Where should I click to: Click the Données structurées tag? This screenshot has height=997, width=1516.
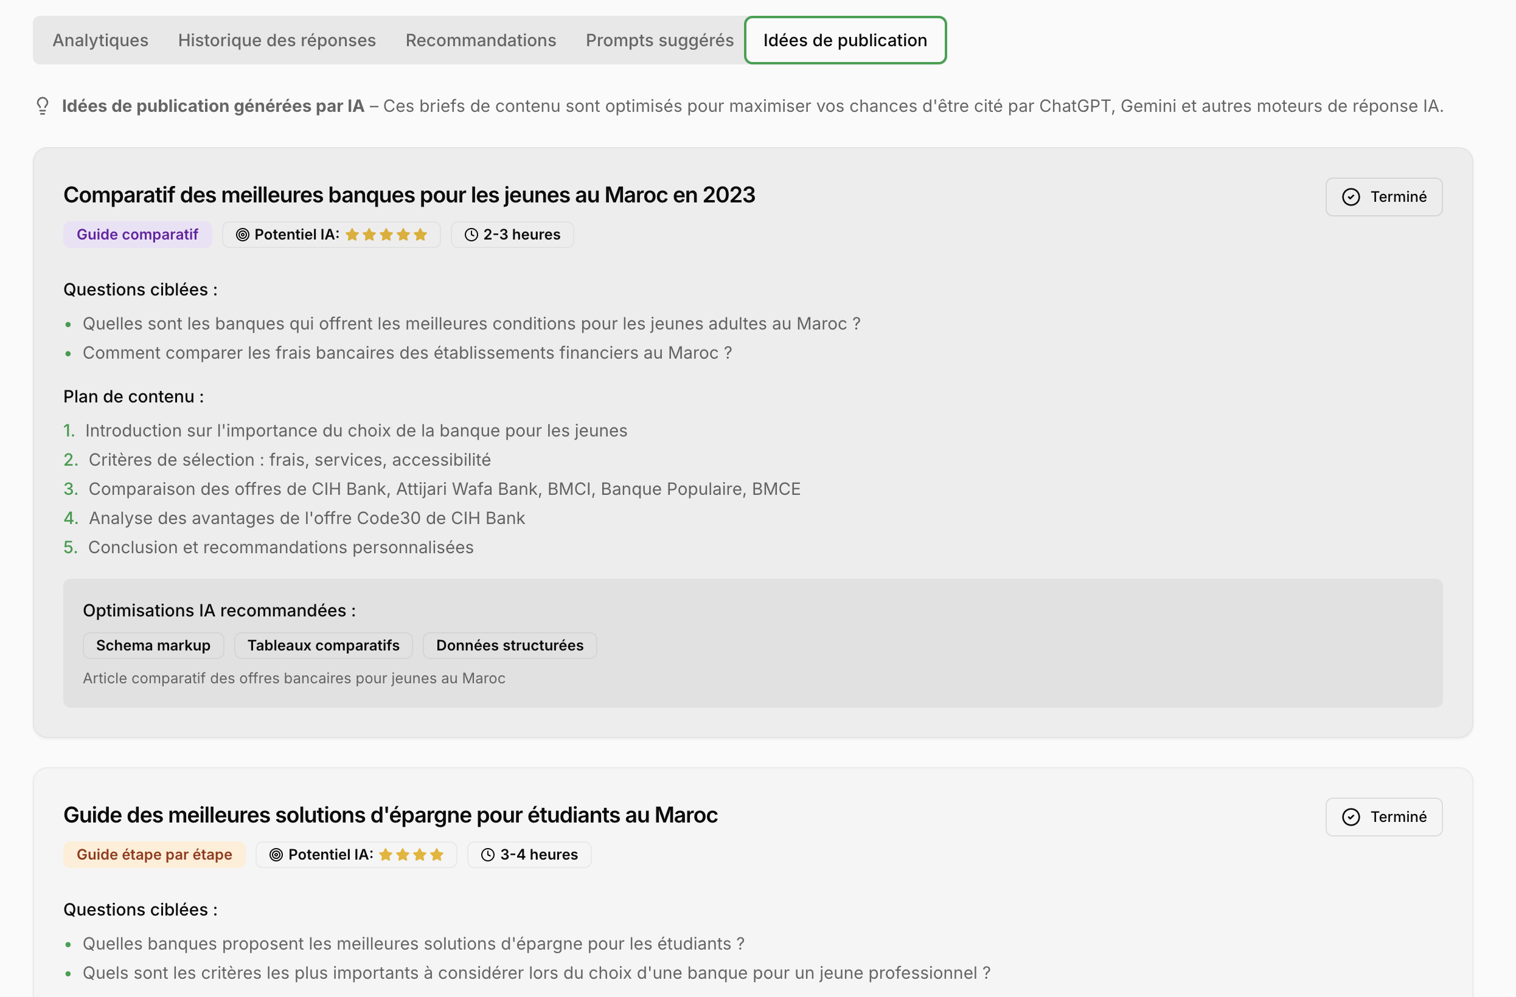pyautogui.click(x=510, y=646)
